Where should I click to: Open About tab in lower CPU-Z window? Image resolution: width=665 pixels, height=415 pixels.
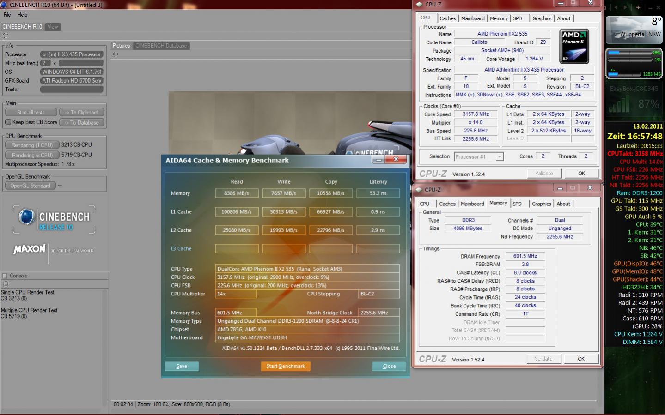point(563,204)
